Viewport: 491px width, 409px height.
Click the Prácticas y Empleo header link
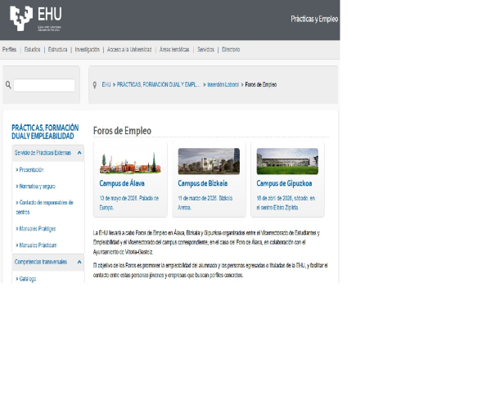point(314,19)
